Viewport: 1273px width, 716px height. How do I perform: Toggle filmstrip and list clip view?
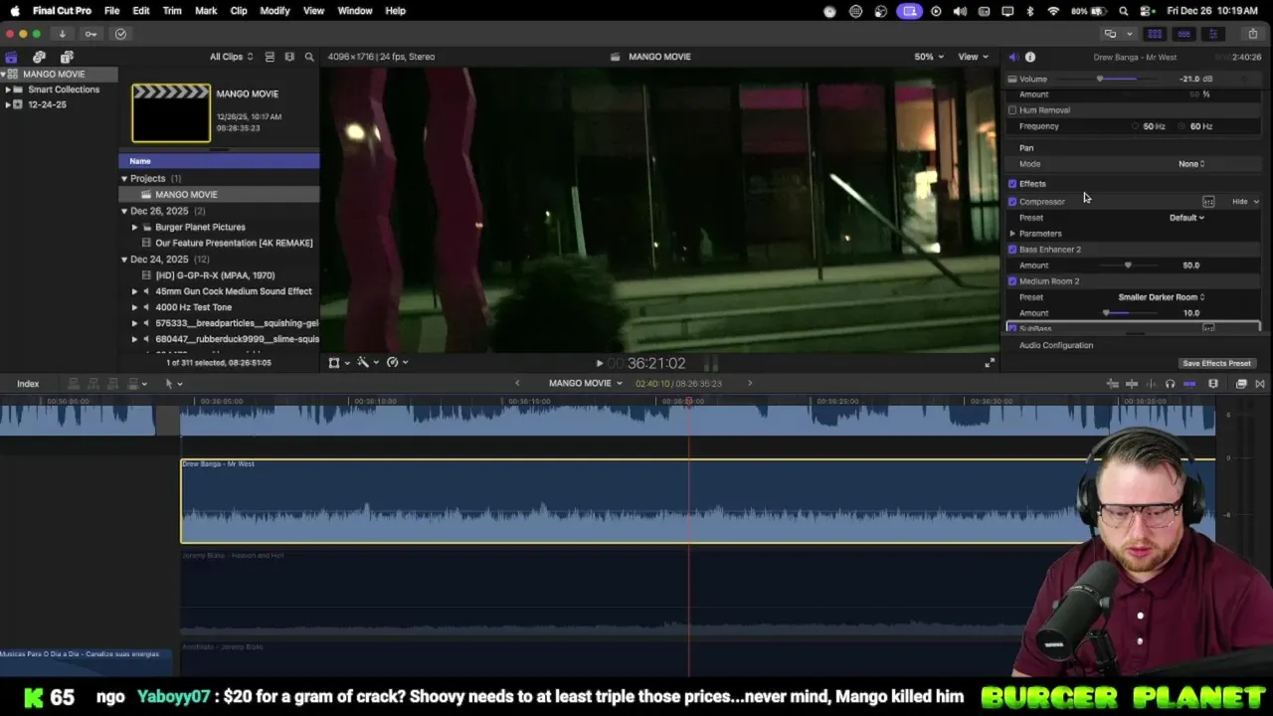[x=270, y=57]
